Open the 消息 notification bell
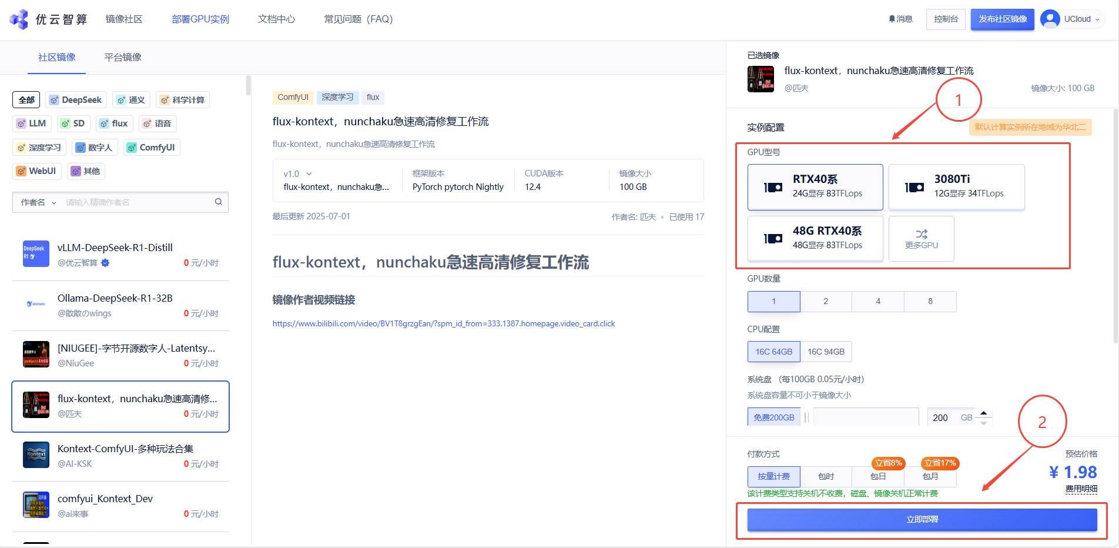Viewport: 1119px width, 548px height. [x=900, y=19]
